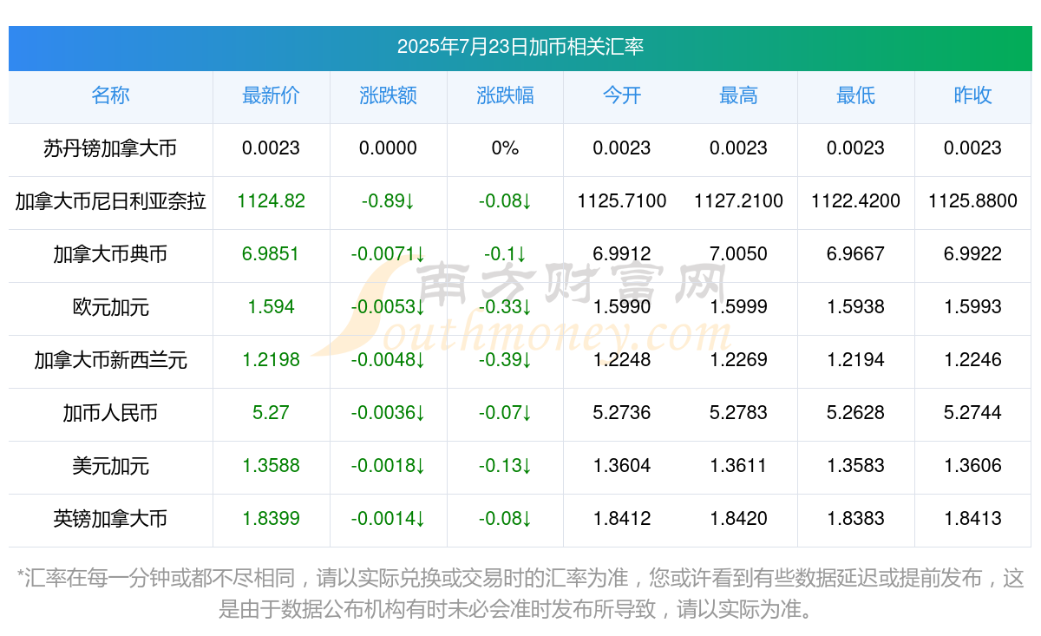Click change amount -0.0048↓

click(388, 360)
